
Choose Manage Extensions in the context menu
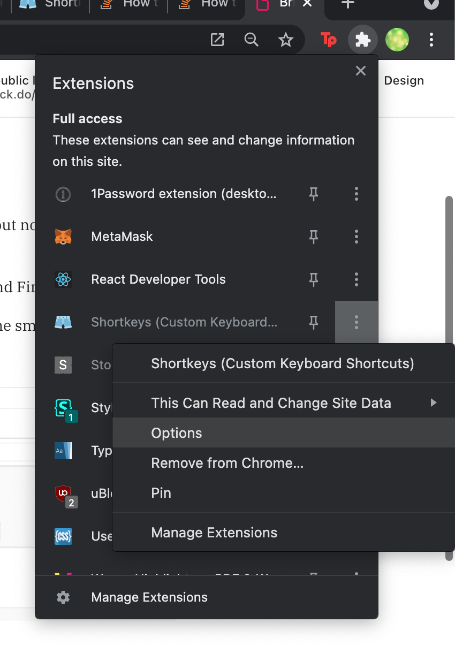click(x=283, y=533)
